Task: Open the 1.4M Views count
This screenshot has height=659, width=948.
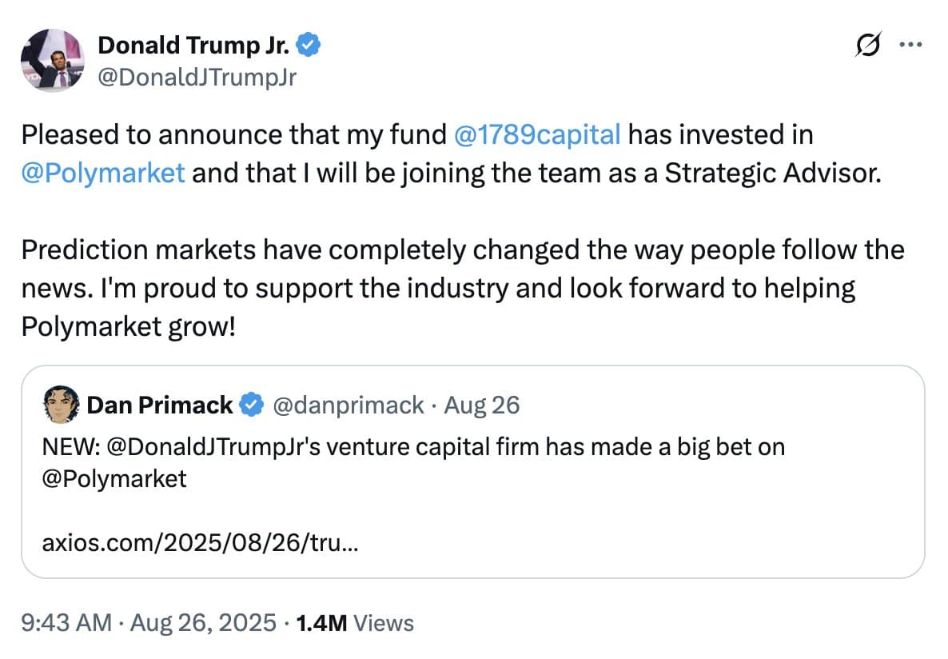Action: pyautogui.click(x=354, y=623)
